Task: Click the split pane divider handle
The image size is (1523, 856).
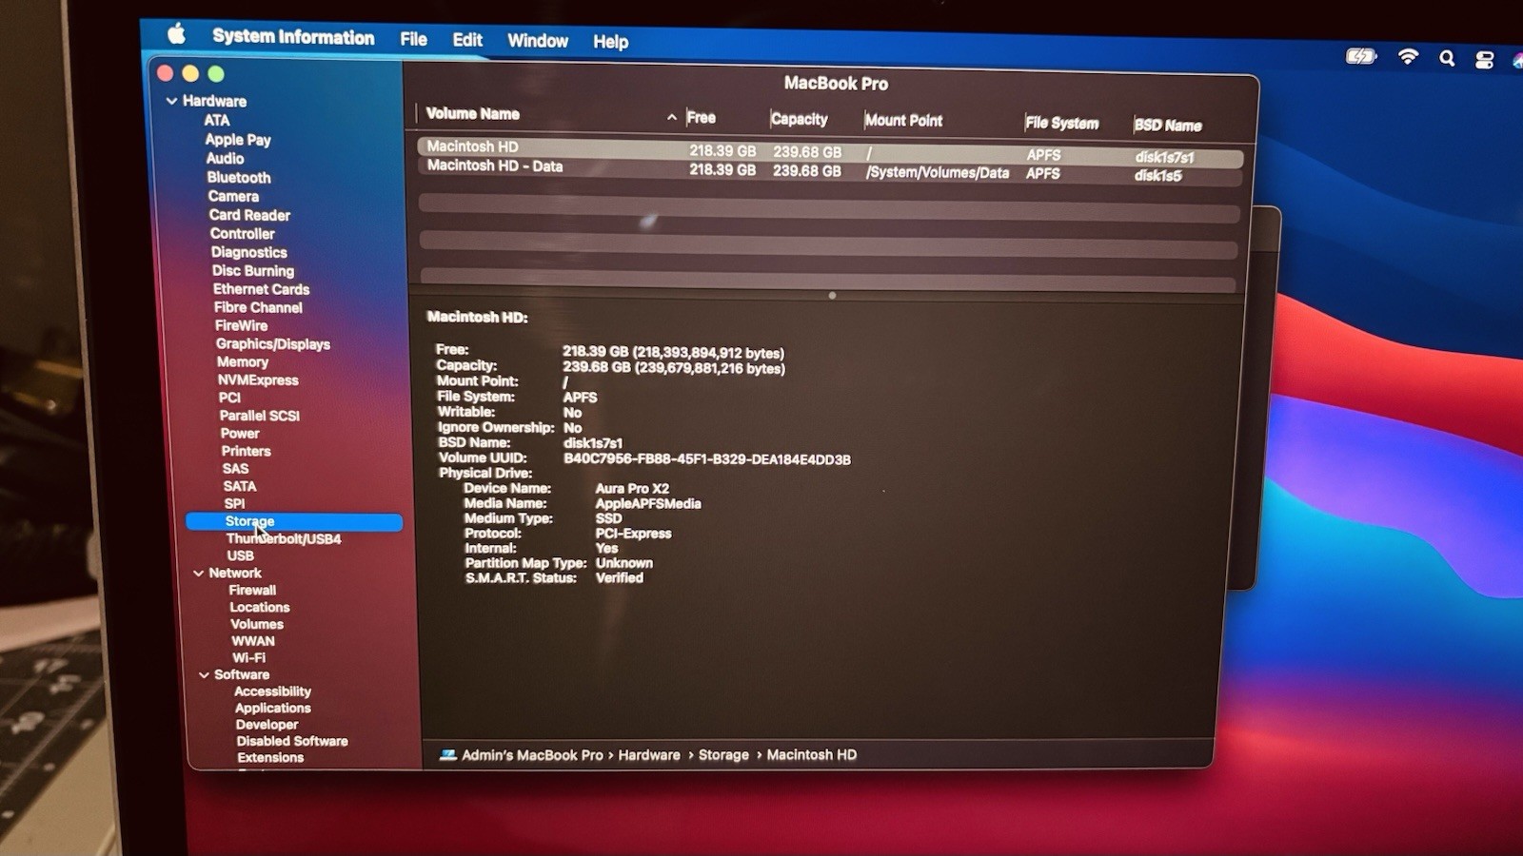Action: tap(832, 296)
